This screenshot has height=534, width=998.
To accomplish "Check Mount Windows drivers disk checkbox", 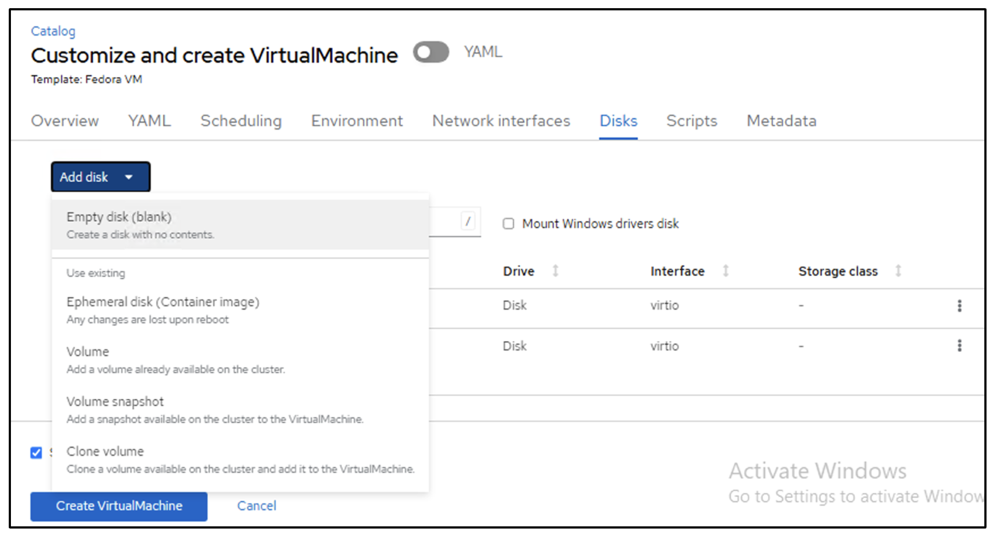I will click(x=508, y=224).
